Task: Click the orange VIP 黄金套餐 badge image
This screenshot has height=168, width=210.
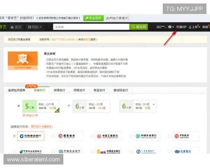Action: pyautogui.click(x=23, y=61)
